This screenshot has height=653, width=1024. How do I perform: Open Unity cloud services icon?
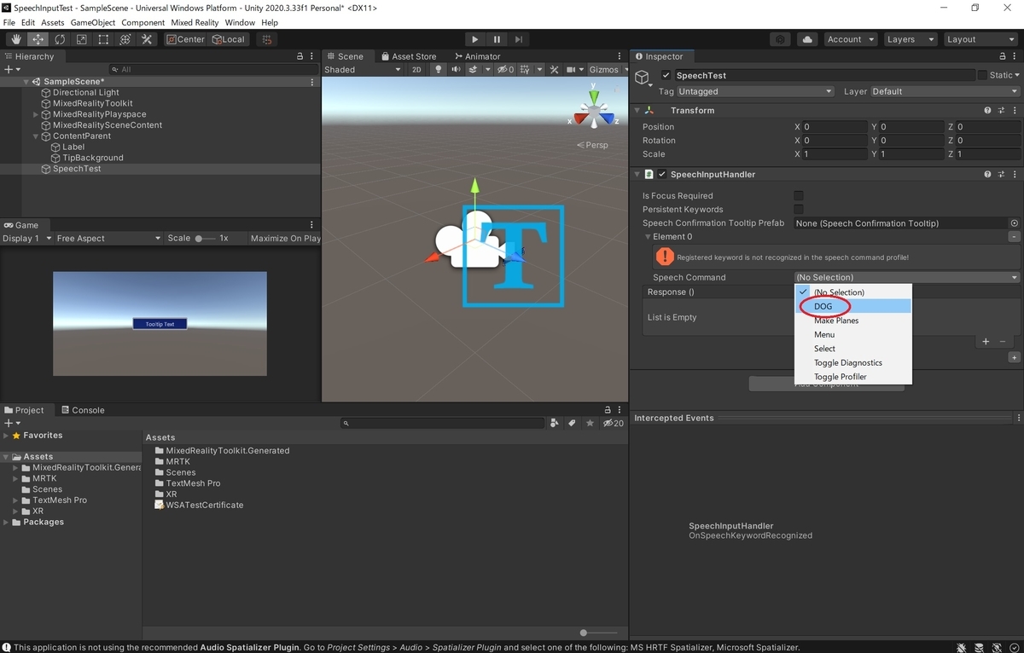(x=807, y=39)
